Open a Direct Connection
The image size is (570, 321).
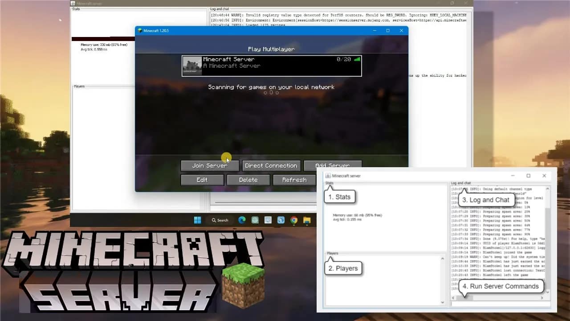click(271, 165)
